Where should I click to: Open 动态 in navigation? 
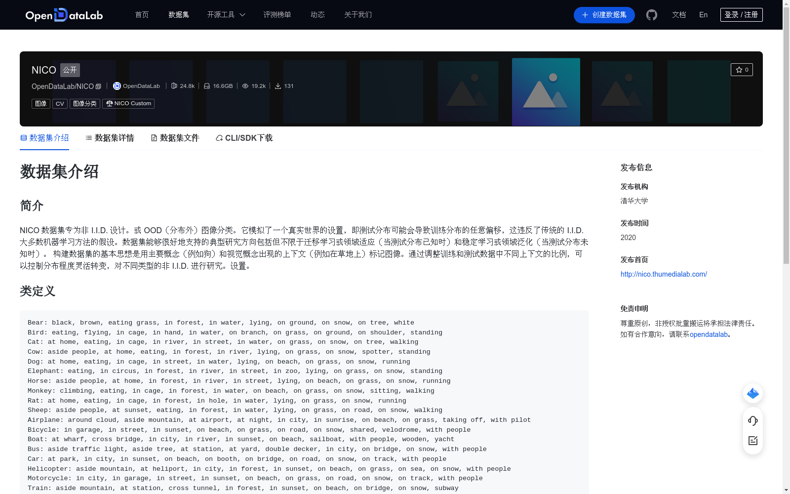(x=317, y=15)
